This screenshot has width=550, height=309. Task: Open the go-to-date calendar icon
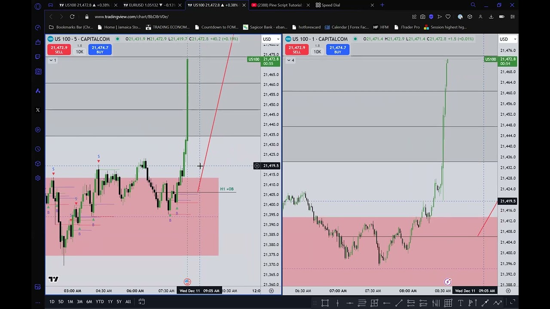142,302
